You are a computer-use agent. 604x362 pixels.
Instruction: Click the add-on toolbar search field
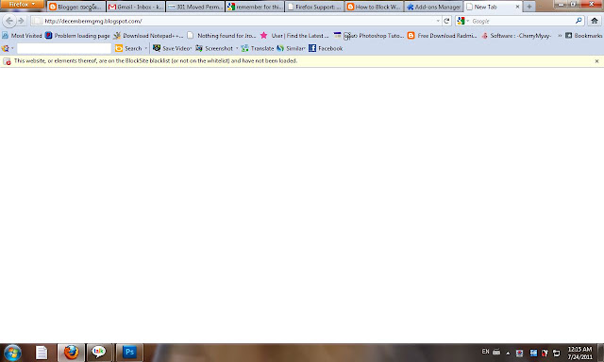64,48
